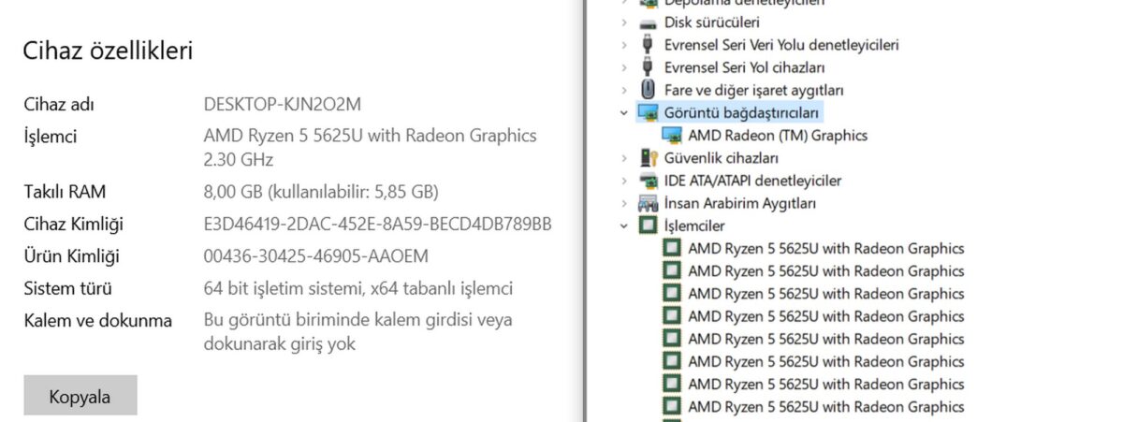Click the USB icon beside Evrensel Seri Veri Yolu denetleyicileri
The image size is (1123, 422).
point(648,45)
